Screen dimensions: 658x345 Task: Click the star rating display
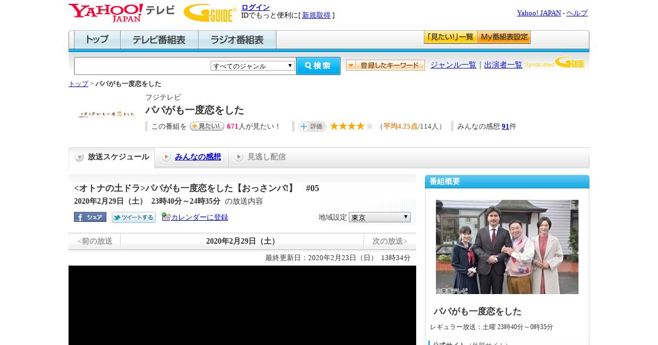click(x=351, y=126)
